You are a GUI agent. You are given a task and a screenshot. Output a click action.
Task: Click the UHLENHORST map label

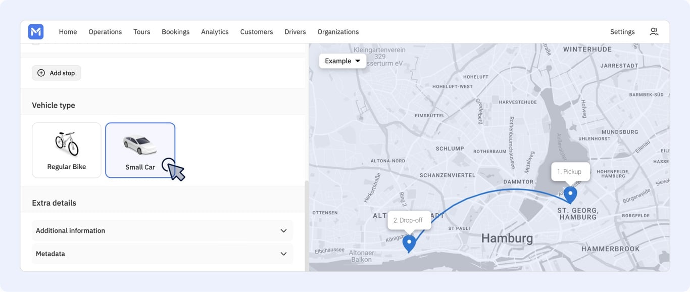(x=595, y=138)
